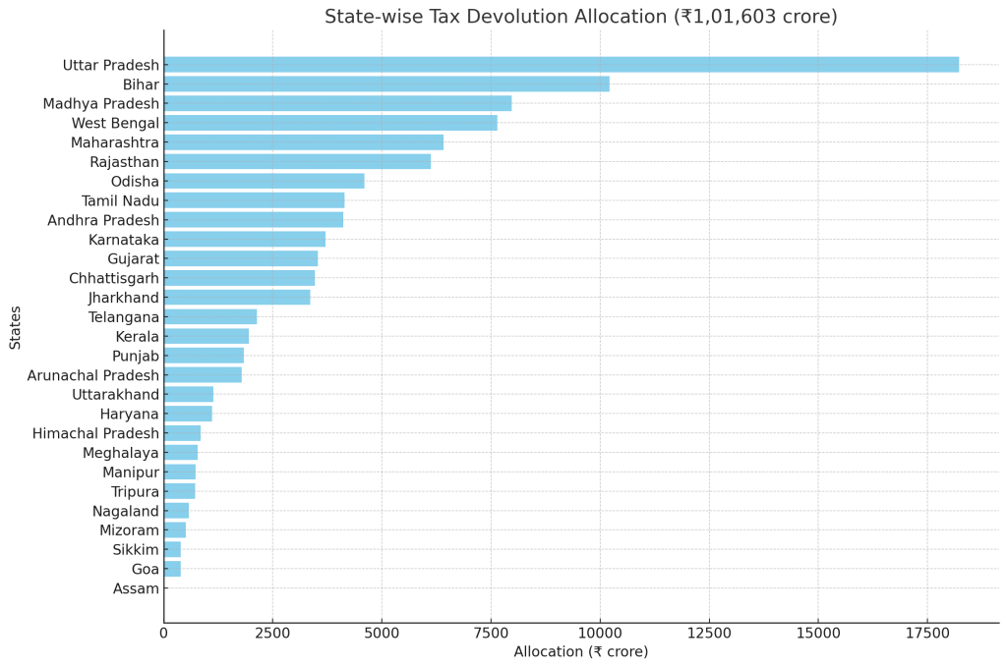Click the 'Allocation (₹ crore)' axis title
The width and height of the screenshot is (1007, 668).
[x=580, y=652]
